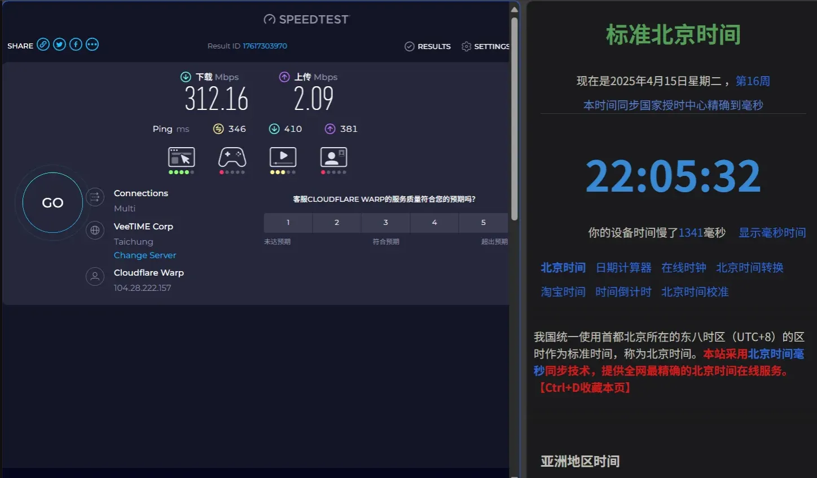The image size is (817, 478).
Task: Open SETTINGS page
Action: [x=485, y=46]
